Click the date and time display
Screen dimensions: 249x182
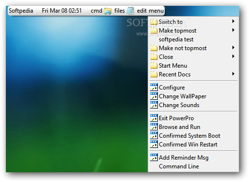(x=62, y=11)
